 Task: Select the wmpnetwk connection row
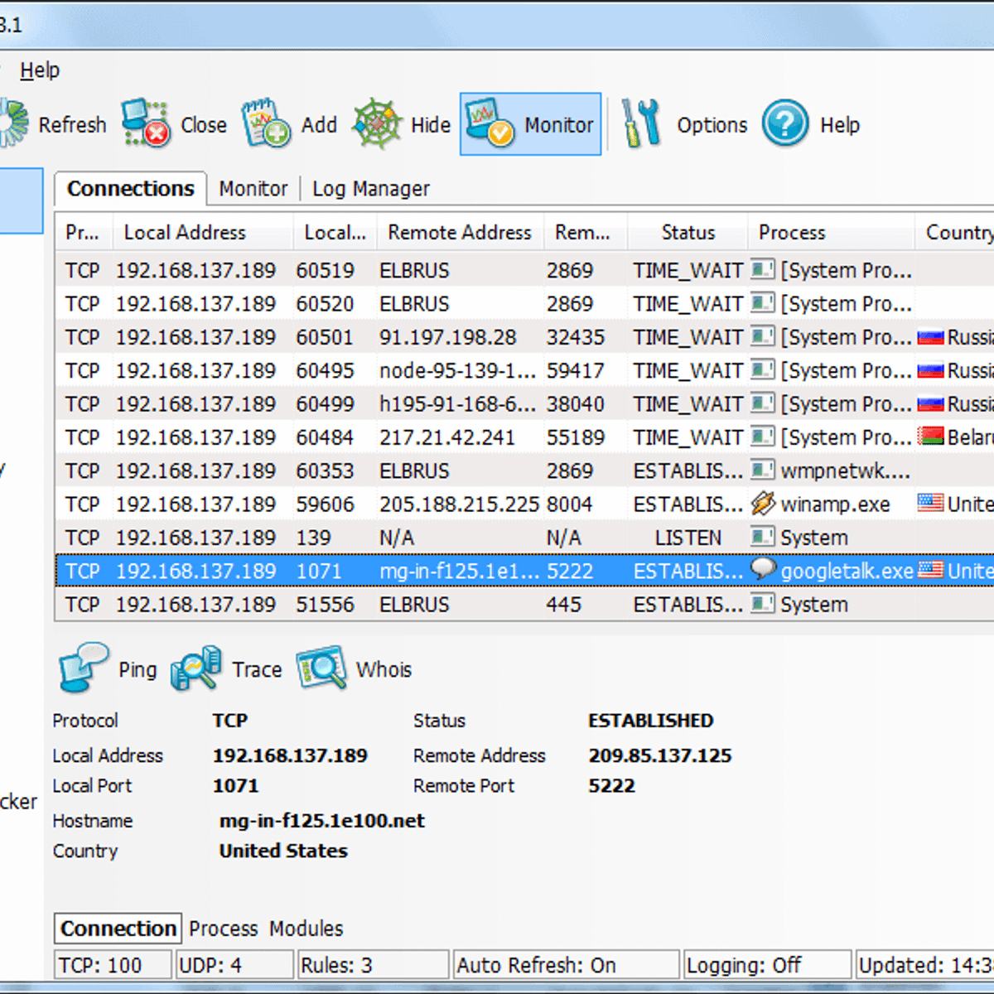pyautogui.click(x=497, y=471)
